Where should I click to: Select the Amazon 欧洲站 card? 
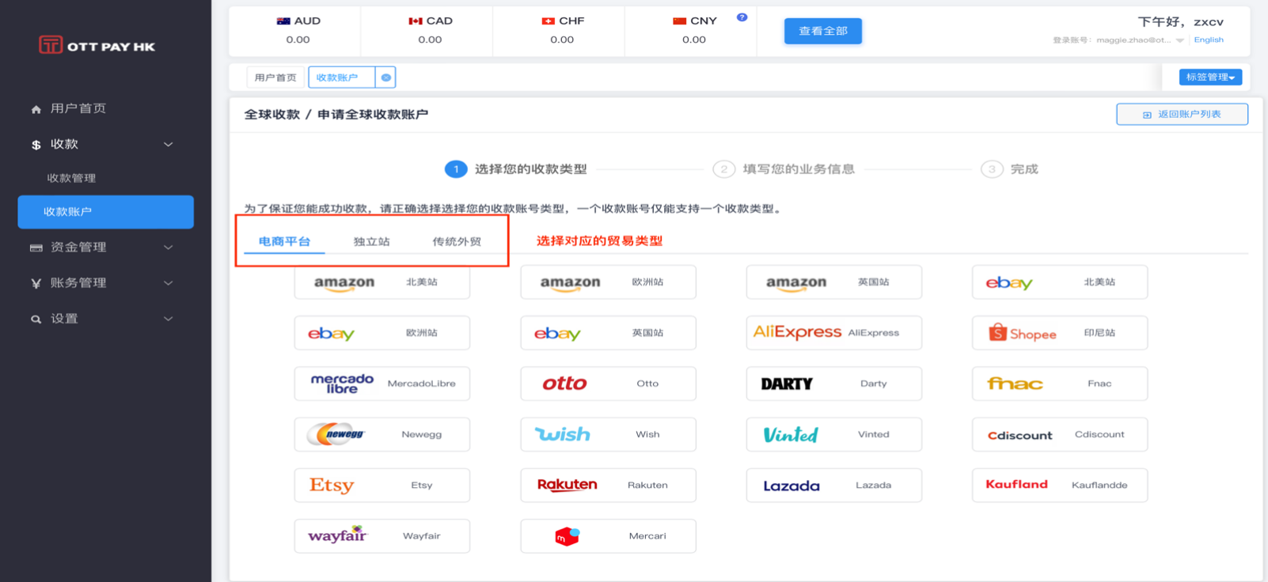(608, 282)
